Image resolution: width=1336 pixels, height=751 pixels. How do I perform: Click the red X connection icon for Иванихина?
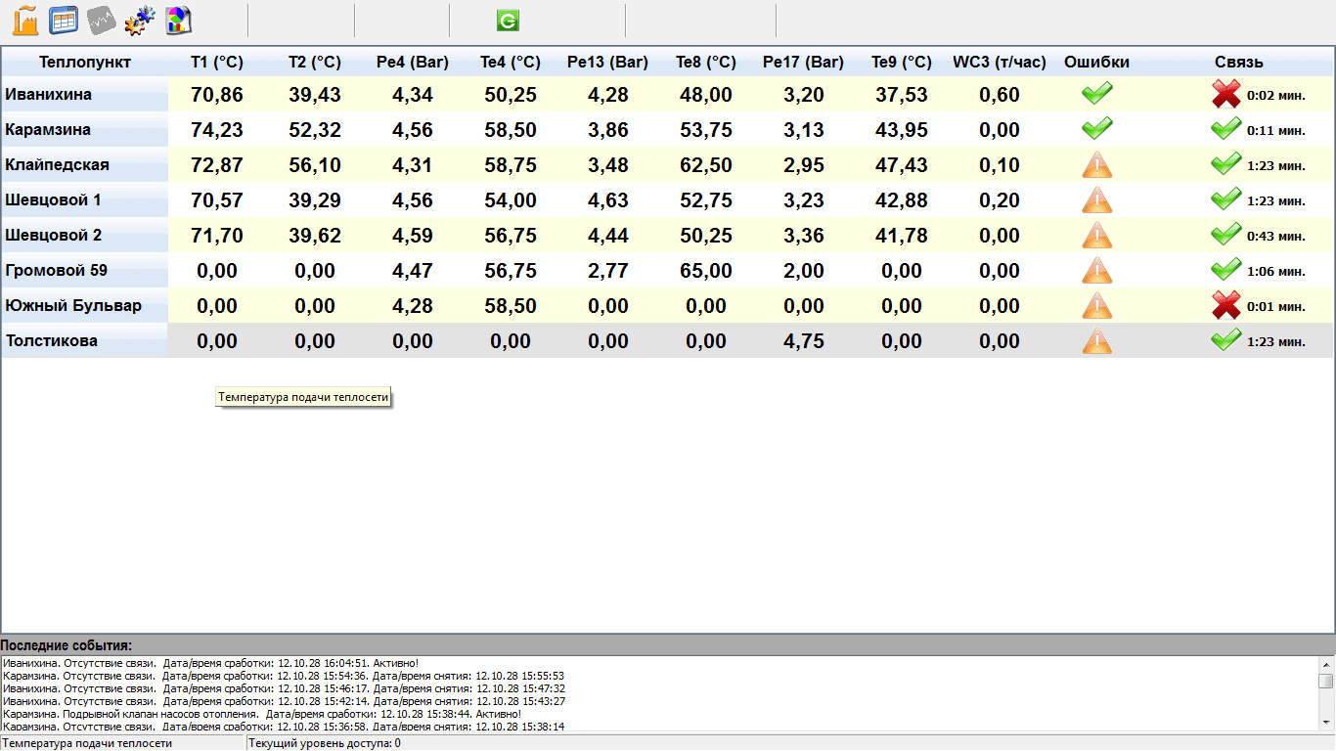[x=1225, y=95]
